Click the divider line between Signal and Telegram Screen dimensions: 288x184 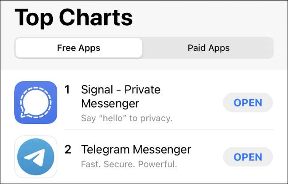[x=168, y=130]
